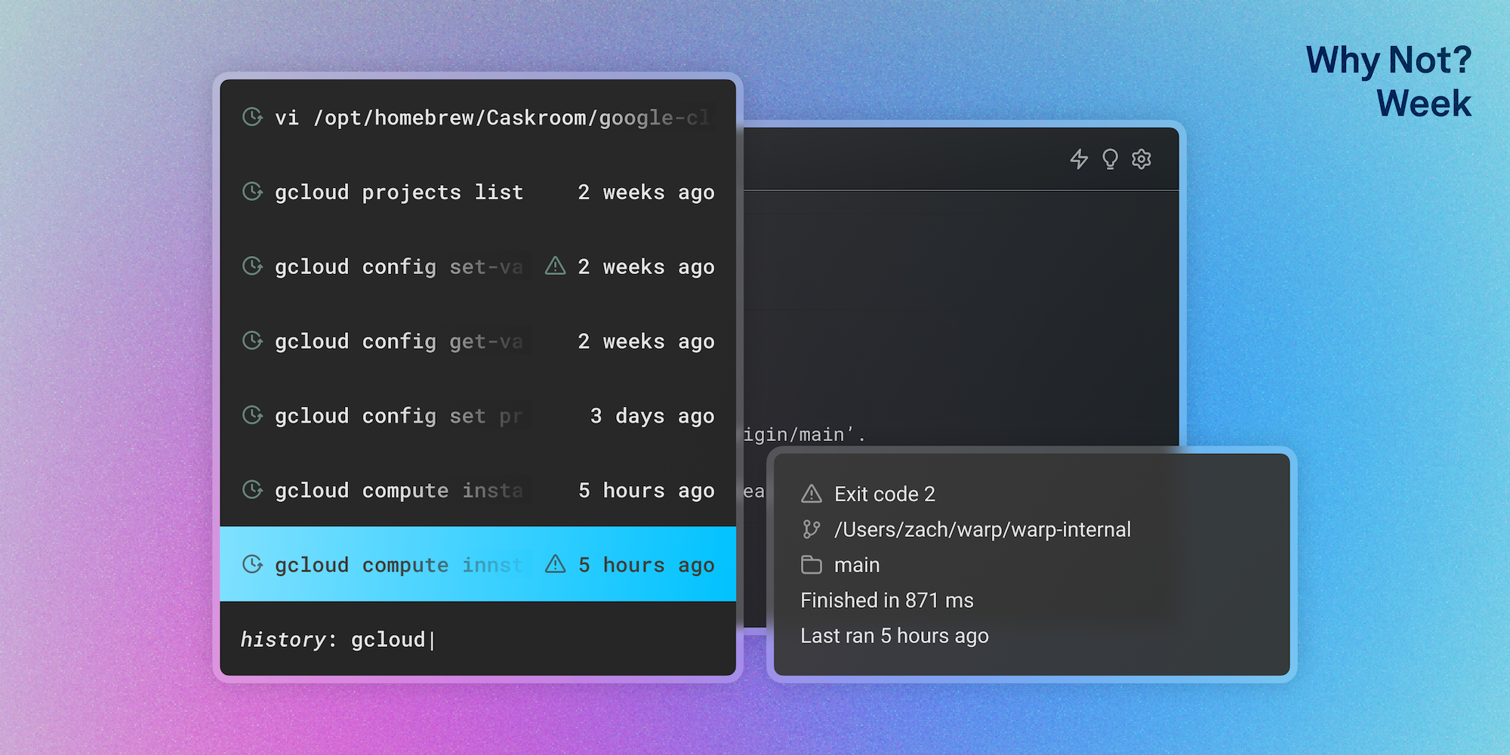
Task: Click the "/Users/zach/warp/warp-internal" repository path
Action: (981, 529)
